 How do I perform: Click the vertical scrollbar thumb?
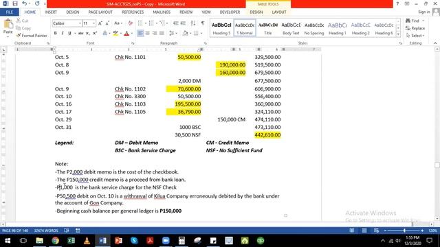coord(437,165)
